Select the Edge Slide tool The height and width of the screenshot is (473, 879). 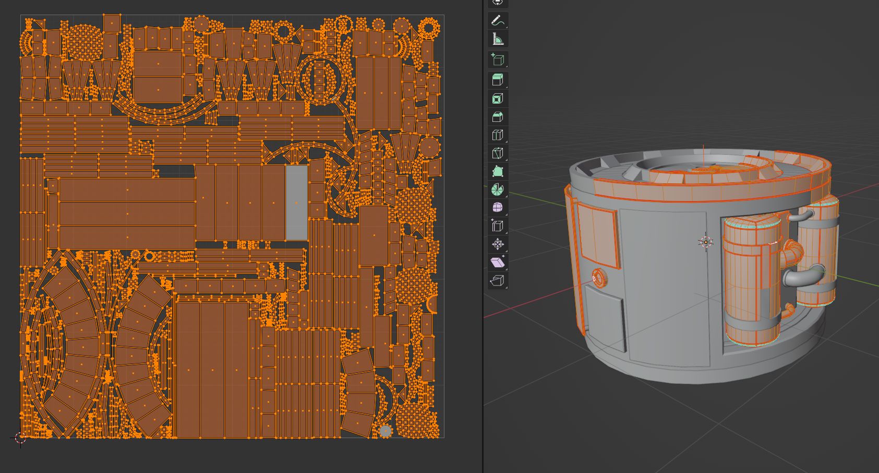[497, 226]
